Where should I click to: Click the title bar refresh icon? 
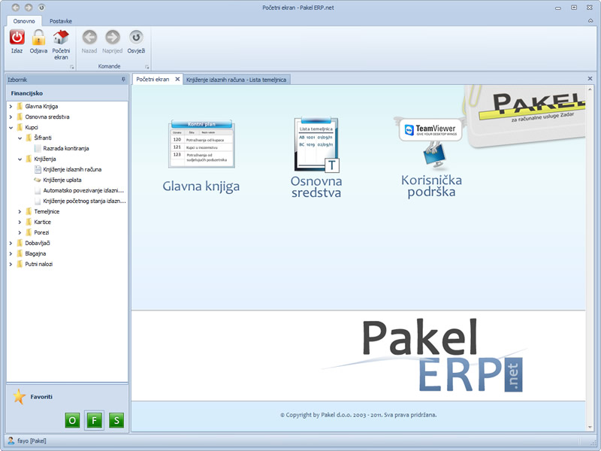[41, 8]
